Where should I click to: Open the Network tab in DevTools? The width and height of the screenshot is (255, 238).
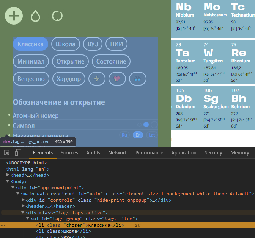pos(118,153)
